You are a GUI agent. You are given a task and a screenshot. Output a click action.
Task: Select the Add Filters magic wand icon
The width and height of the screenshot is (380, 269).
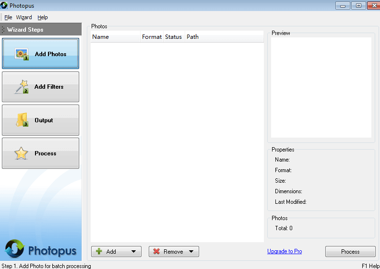pos(22,87)
